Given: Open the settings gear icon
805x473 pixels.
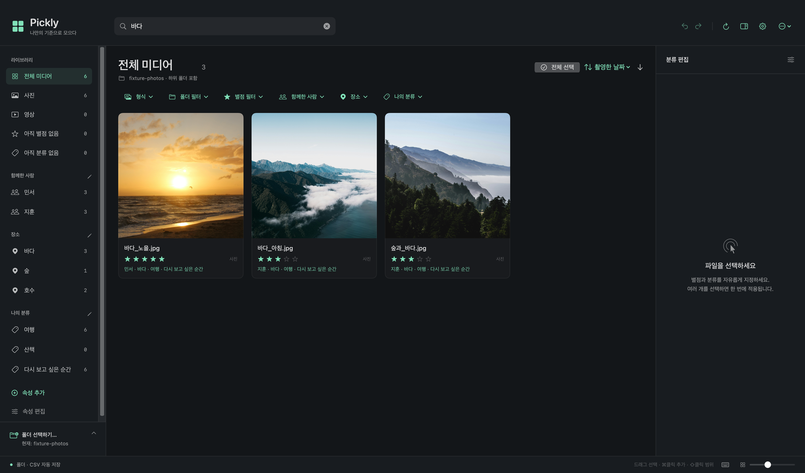Looking at the screenshot, I should tap(762, 26).
